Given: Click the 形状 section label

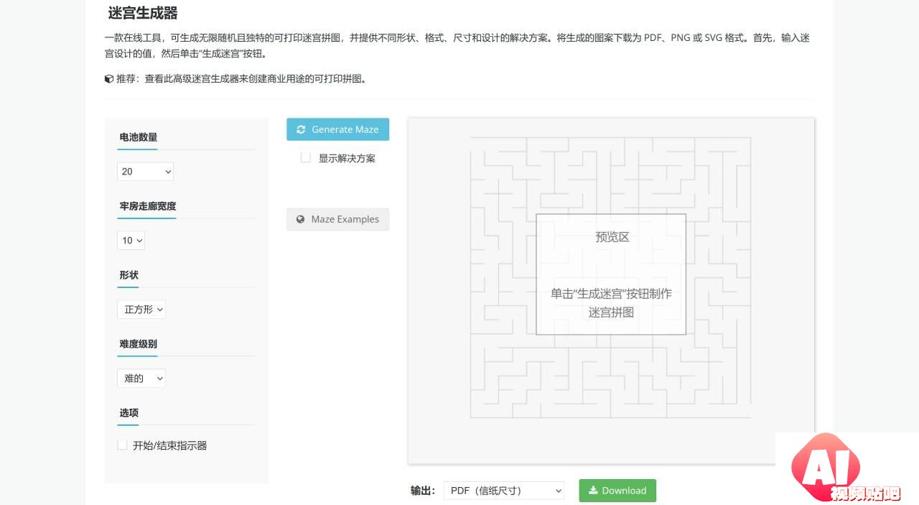Looking at the screenshot, I should 129,275.
